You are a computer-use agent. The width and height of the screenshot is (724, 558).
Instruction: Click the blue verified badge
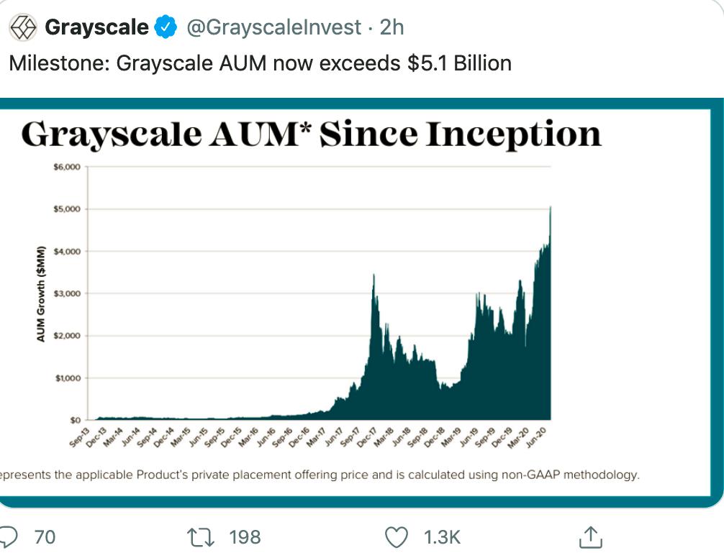click(166, 28)
